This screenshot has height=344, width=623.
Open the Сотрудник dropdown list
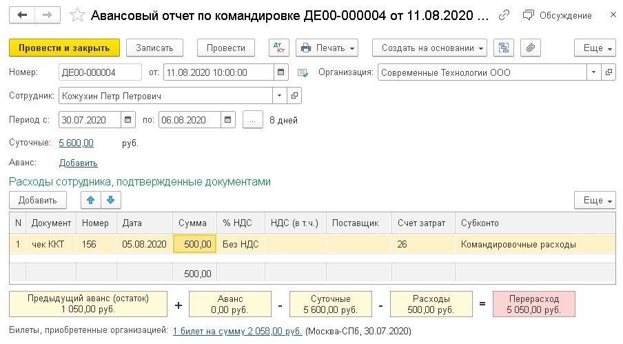[x=279, y=96]
